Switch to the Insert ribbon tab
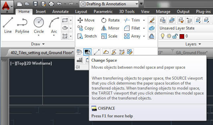 (41, 12)
